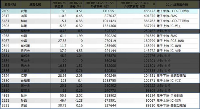
Task: Select stock code 2880 cell
Action: pos(5,91)
